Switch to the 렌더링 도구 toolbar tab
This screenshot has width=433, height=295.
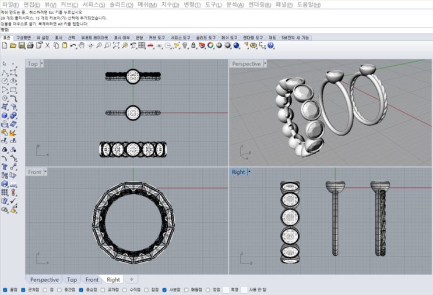tap(253, 38)
